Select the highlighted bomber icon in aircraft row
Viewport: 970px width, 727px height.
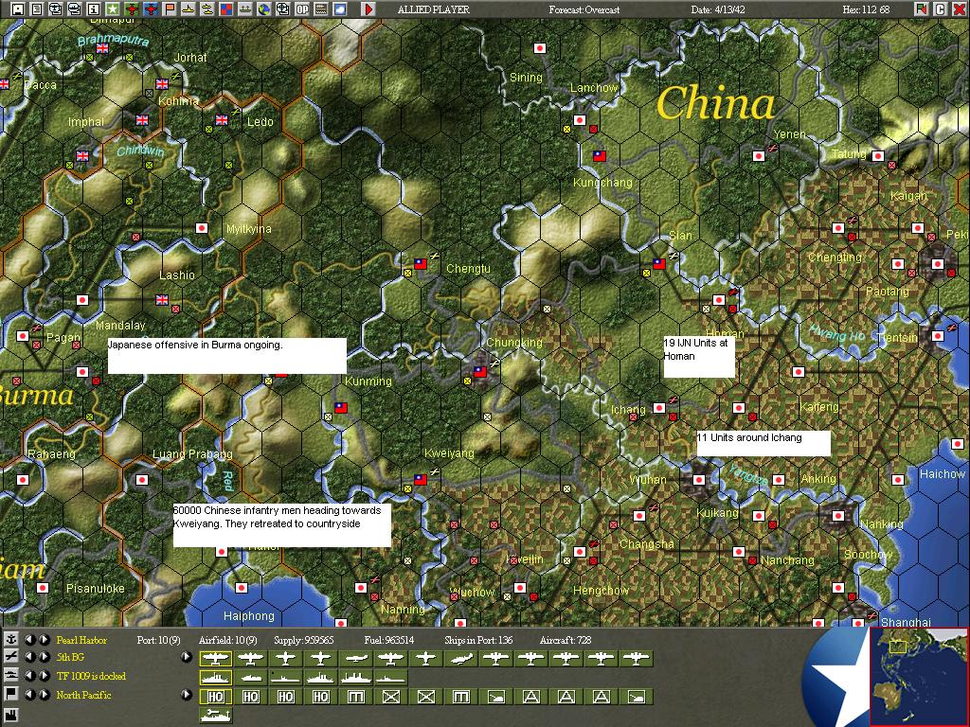(x=215, y=659)
